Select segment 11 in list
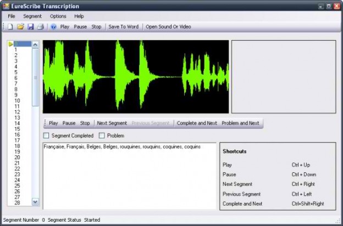The image size is (343, 226). pyautogui.click(x=17, y=106)
